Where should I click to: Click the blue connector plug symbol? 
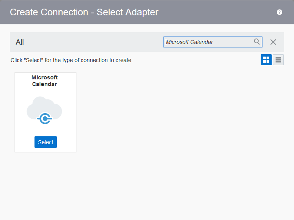coord(45,118)
